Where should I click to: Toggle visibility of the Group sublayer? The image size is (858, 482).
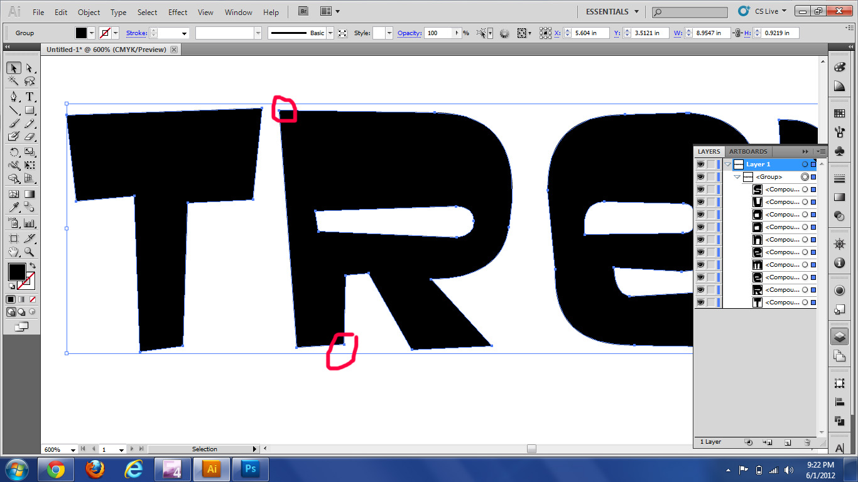click(x=700, y=177)
